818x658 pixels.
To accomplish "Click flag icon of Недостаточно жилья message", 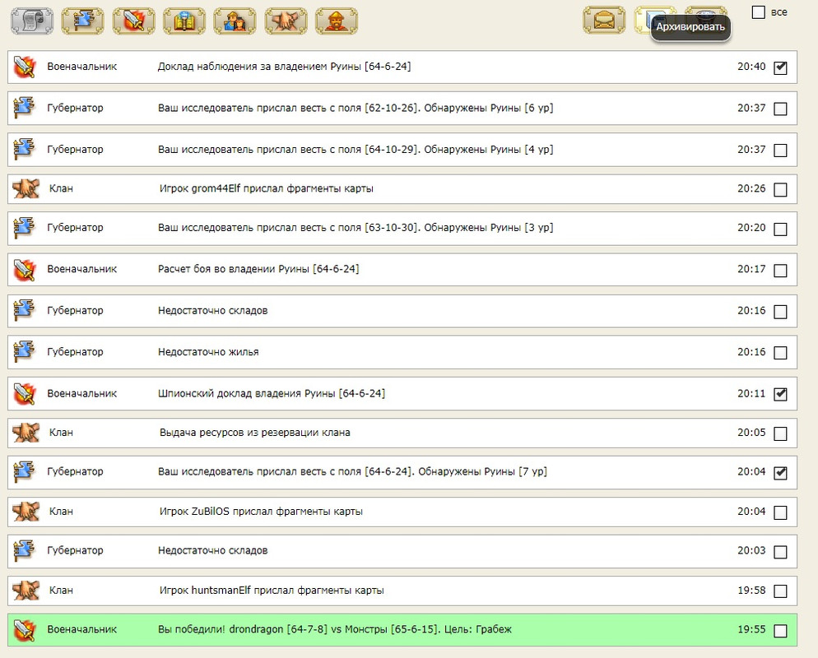I will click(24, 351).
